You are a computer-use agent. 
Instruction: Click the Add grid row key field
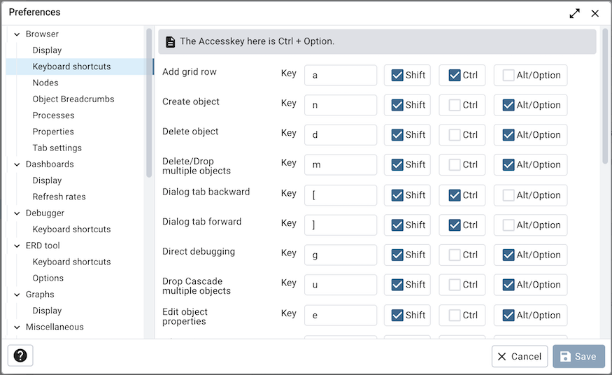341,76
